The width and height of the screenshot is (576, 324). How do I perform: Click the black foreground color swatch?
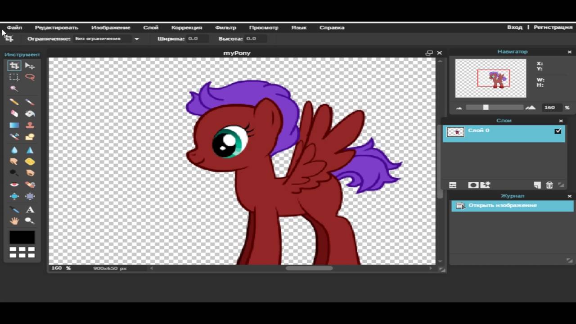(22, 237)
